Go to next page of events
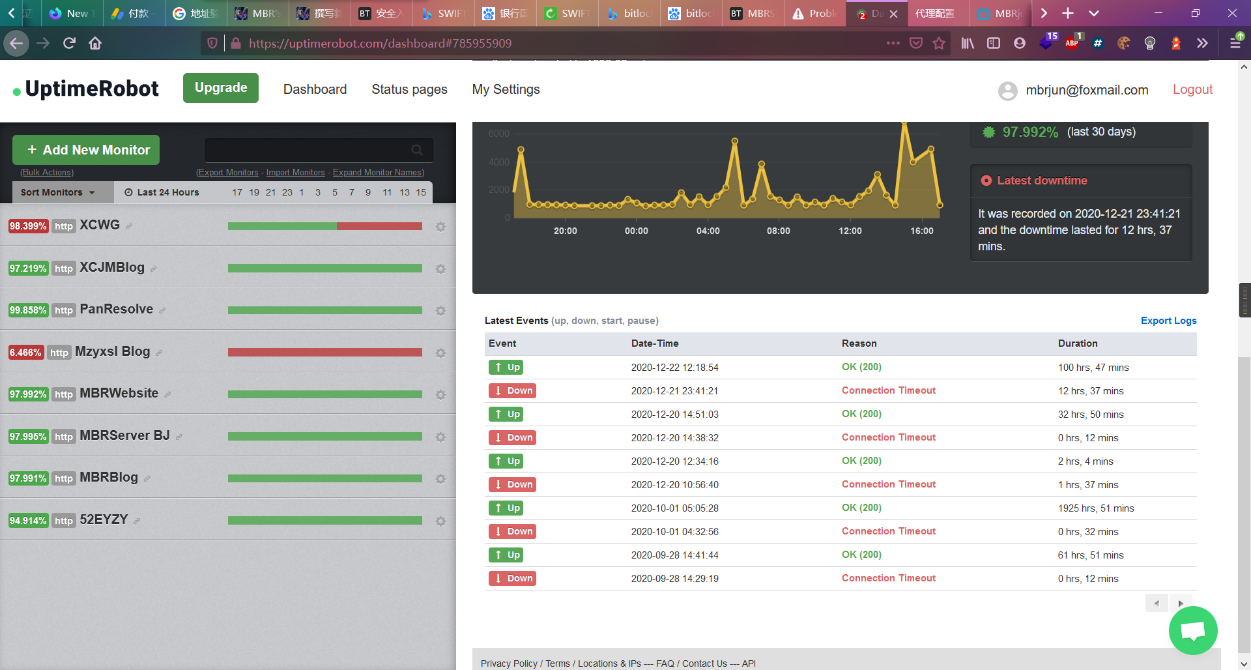 (x=1181, y=603)
